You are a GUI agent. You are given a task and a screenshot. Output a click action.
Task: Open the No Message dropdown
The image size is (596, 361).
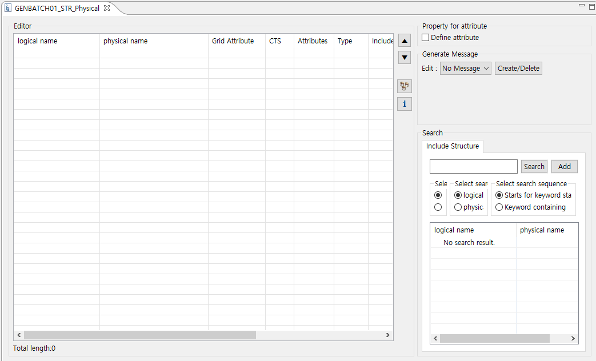tap(465, 69)
